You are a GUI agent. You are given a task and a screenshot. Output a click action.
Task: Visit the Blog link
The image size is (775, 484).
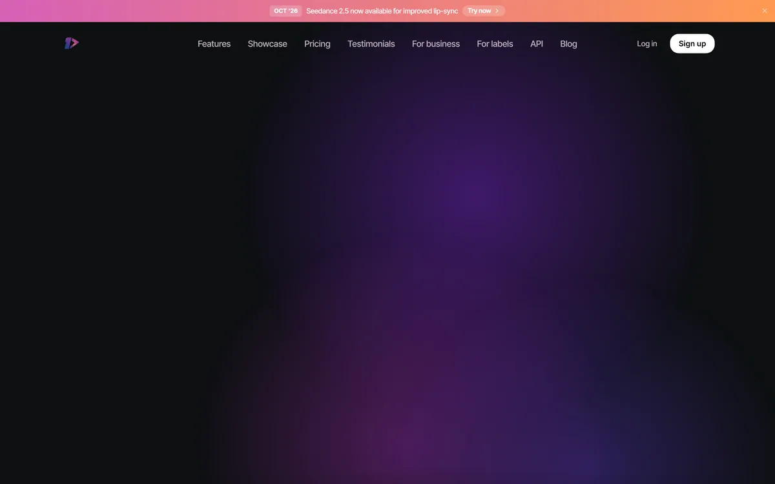(568, 44)
